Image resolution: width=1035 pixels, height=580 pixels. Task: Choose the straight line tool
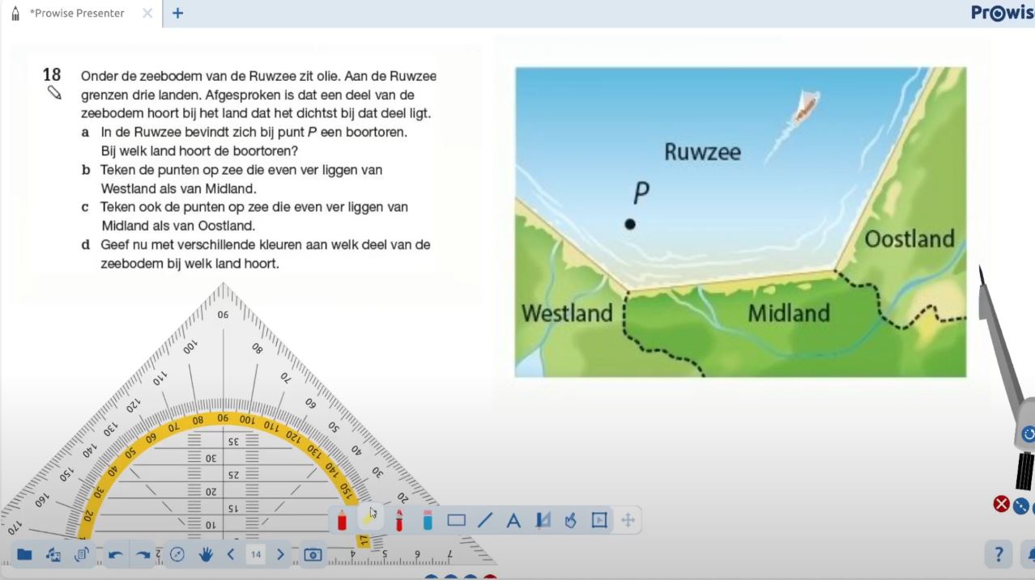point(485,520)
